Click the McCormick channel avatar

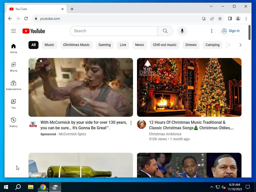pyautogui.click(x=33, y=124)
